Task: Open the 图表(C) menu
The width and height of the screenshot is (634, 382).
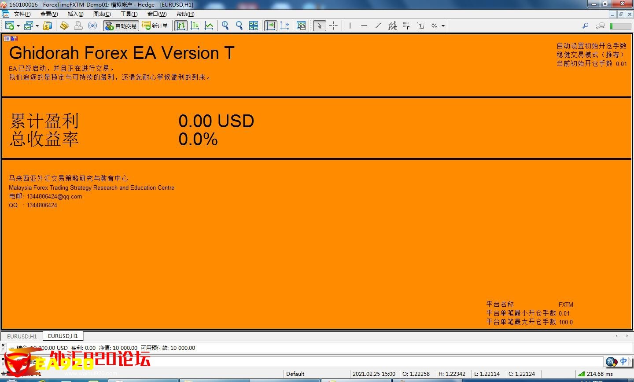Action: click(102, 14)
